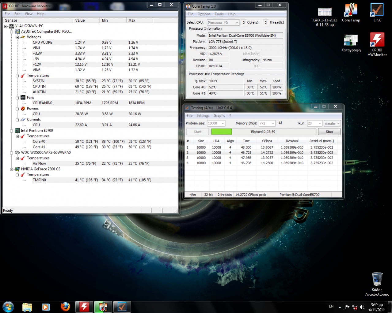Collapse the Voltages tree section
Screen dimensions: 392x313
click(x=17, y=37)
